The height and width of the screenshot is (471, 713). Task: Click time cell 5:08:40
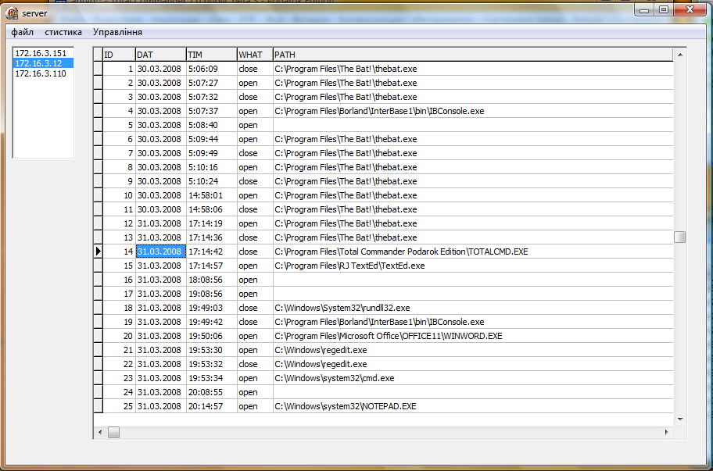pos(212,125)
